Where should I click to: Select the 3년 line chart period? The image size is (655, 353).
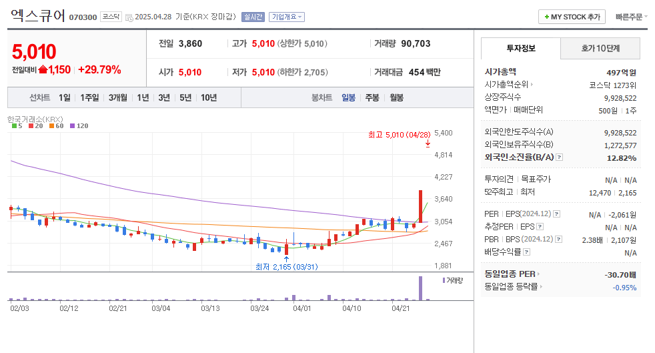pyautogui.click(x=164, y=97)
